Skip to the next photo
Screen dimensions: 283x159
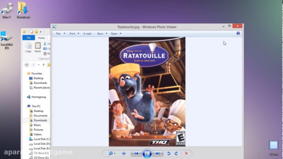click(158, 153)
